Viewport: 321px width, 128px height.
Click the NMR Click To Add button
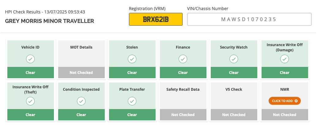tap(285, 101)
